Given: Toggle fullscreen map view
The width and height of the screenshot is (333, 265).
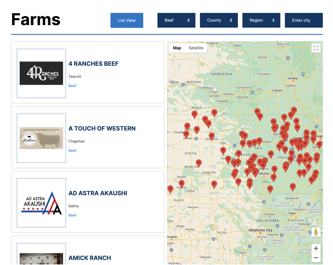Looking at the screenshot, I should click(x=316, y=48).
